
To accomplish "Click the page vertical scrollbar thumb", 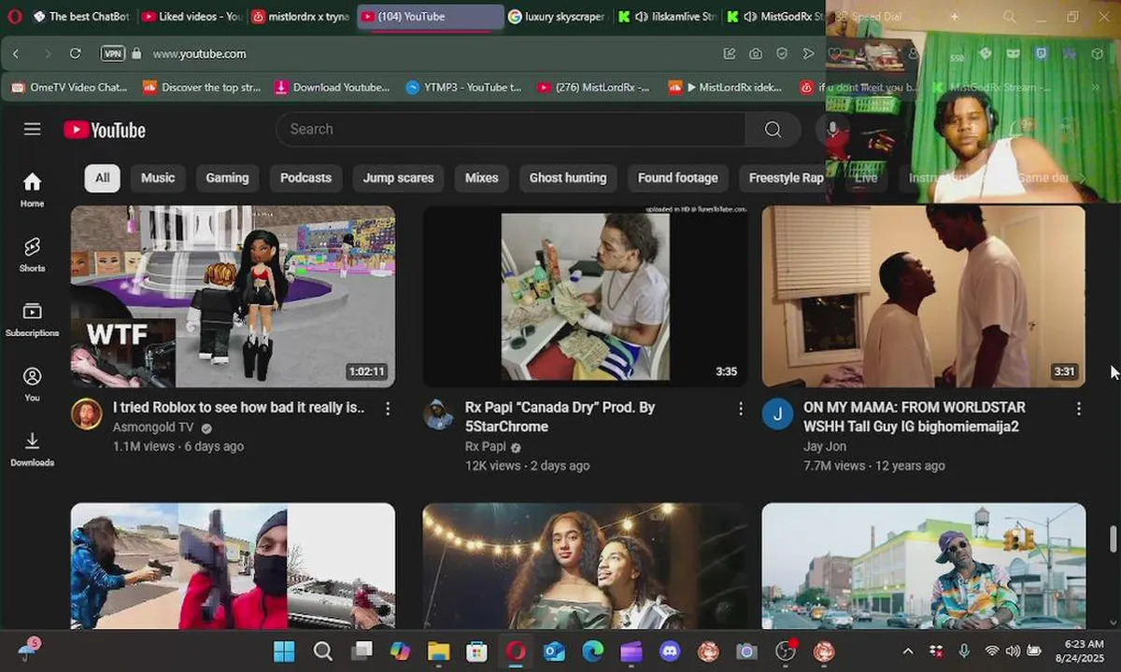I will point(1113,539).
